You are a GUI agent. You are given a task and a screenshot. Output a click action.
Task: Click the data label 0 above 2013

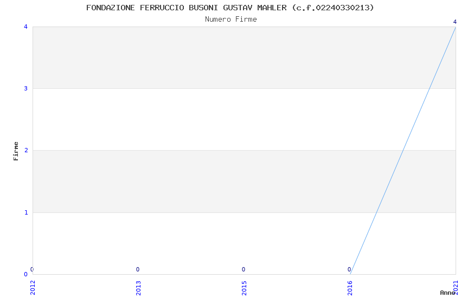point(138,269)
